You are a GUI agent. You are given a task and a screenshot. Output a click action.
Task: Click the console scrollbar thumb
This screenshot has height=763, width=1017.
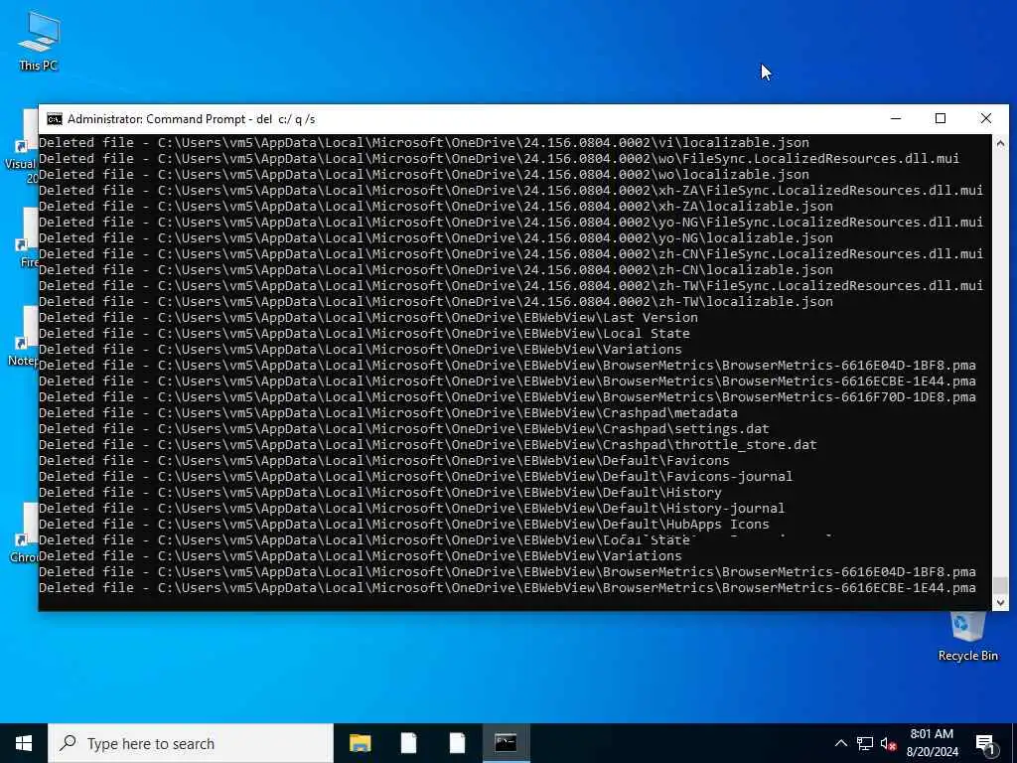tap(1000, 585)
